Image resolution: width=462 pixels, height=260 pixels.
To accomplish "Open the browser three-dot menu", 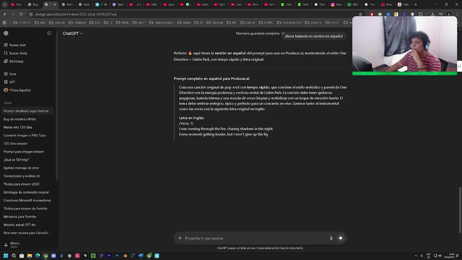I will (x=457, y=14).
